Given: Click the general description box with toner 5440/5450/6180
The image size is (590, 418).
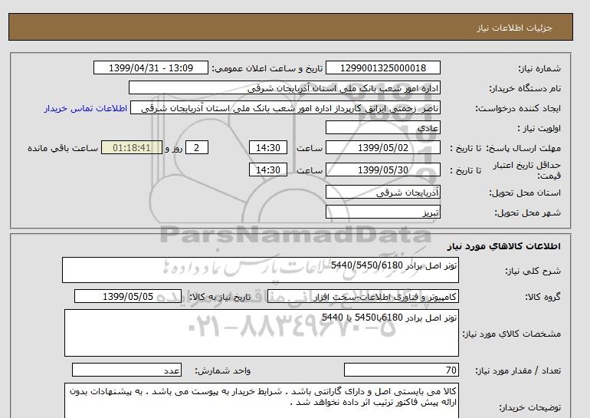Looking at the screenshot, I should pos(261,270).
